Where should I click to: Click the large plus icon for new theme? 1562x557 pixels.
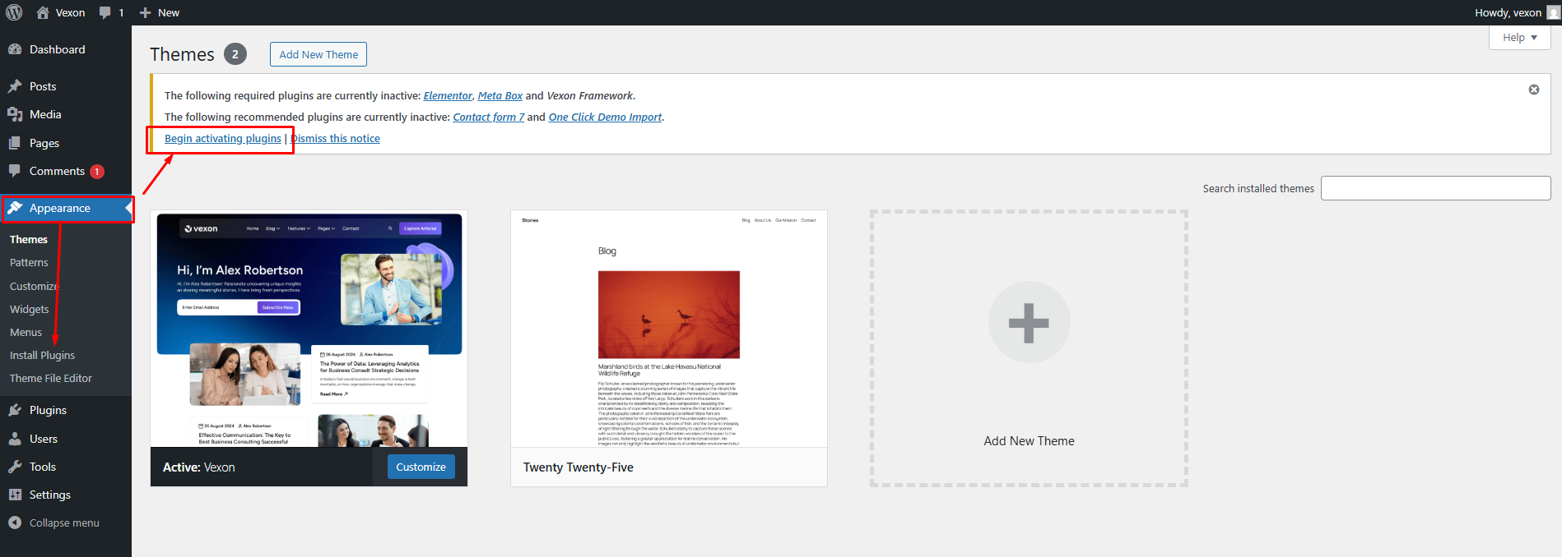point(1029,322)
